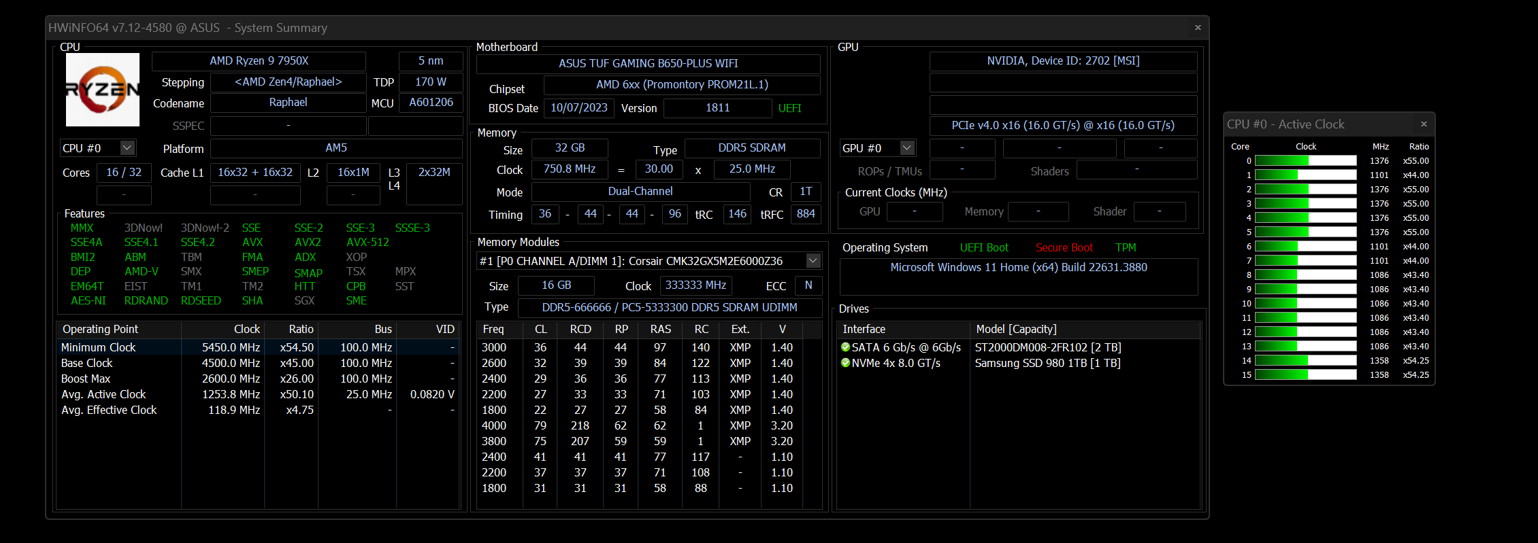Click the Dual-Channel mode field
Image resolution: width=1538 pixels, height=543 pixels.
pos(640,192)
